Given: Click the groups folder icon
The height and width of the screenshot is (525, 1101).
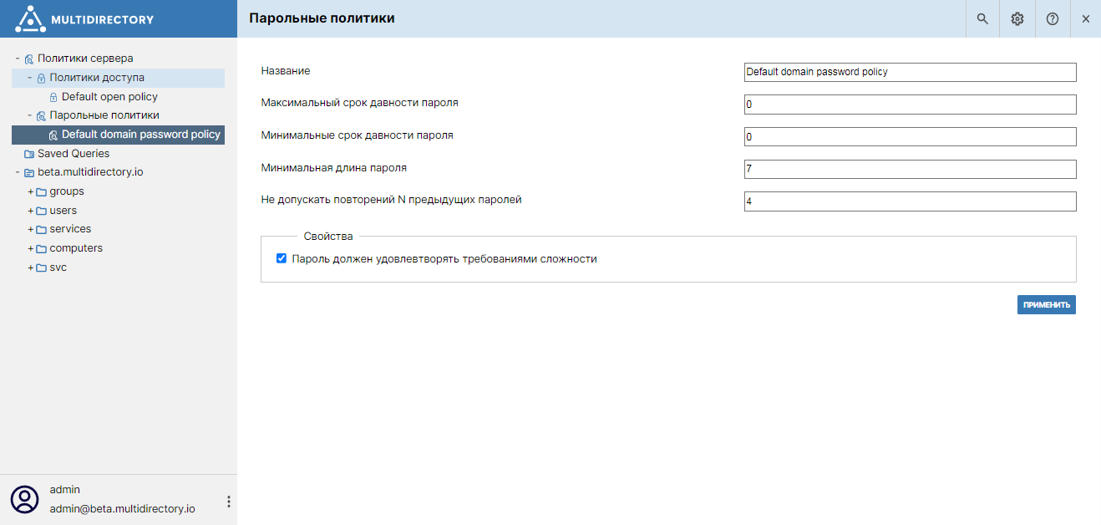Looking at the screenshot, I should (x=41, y=192).
